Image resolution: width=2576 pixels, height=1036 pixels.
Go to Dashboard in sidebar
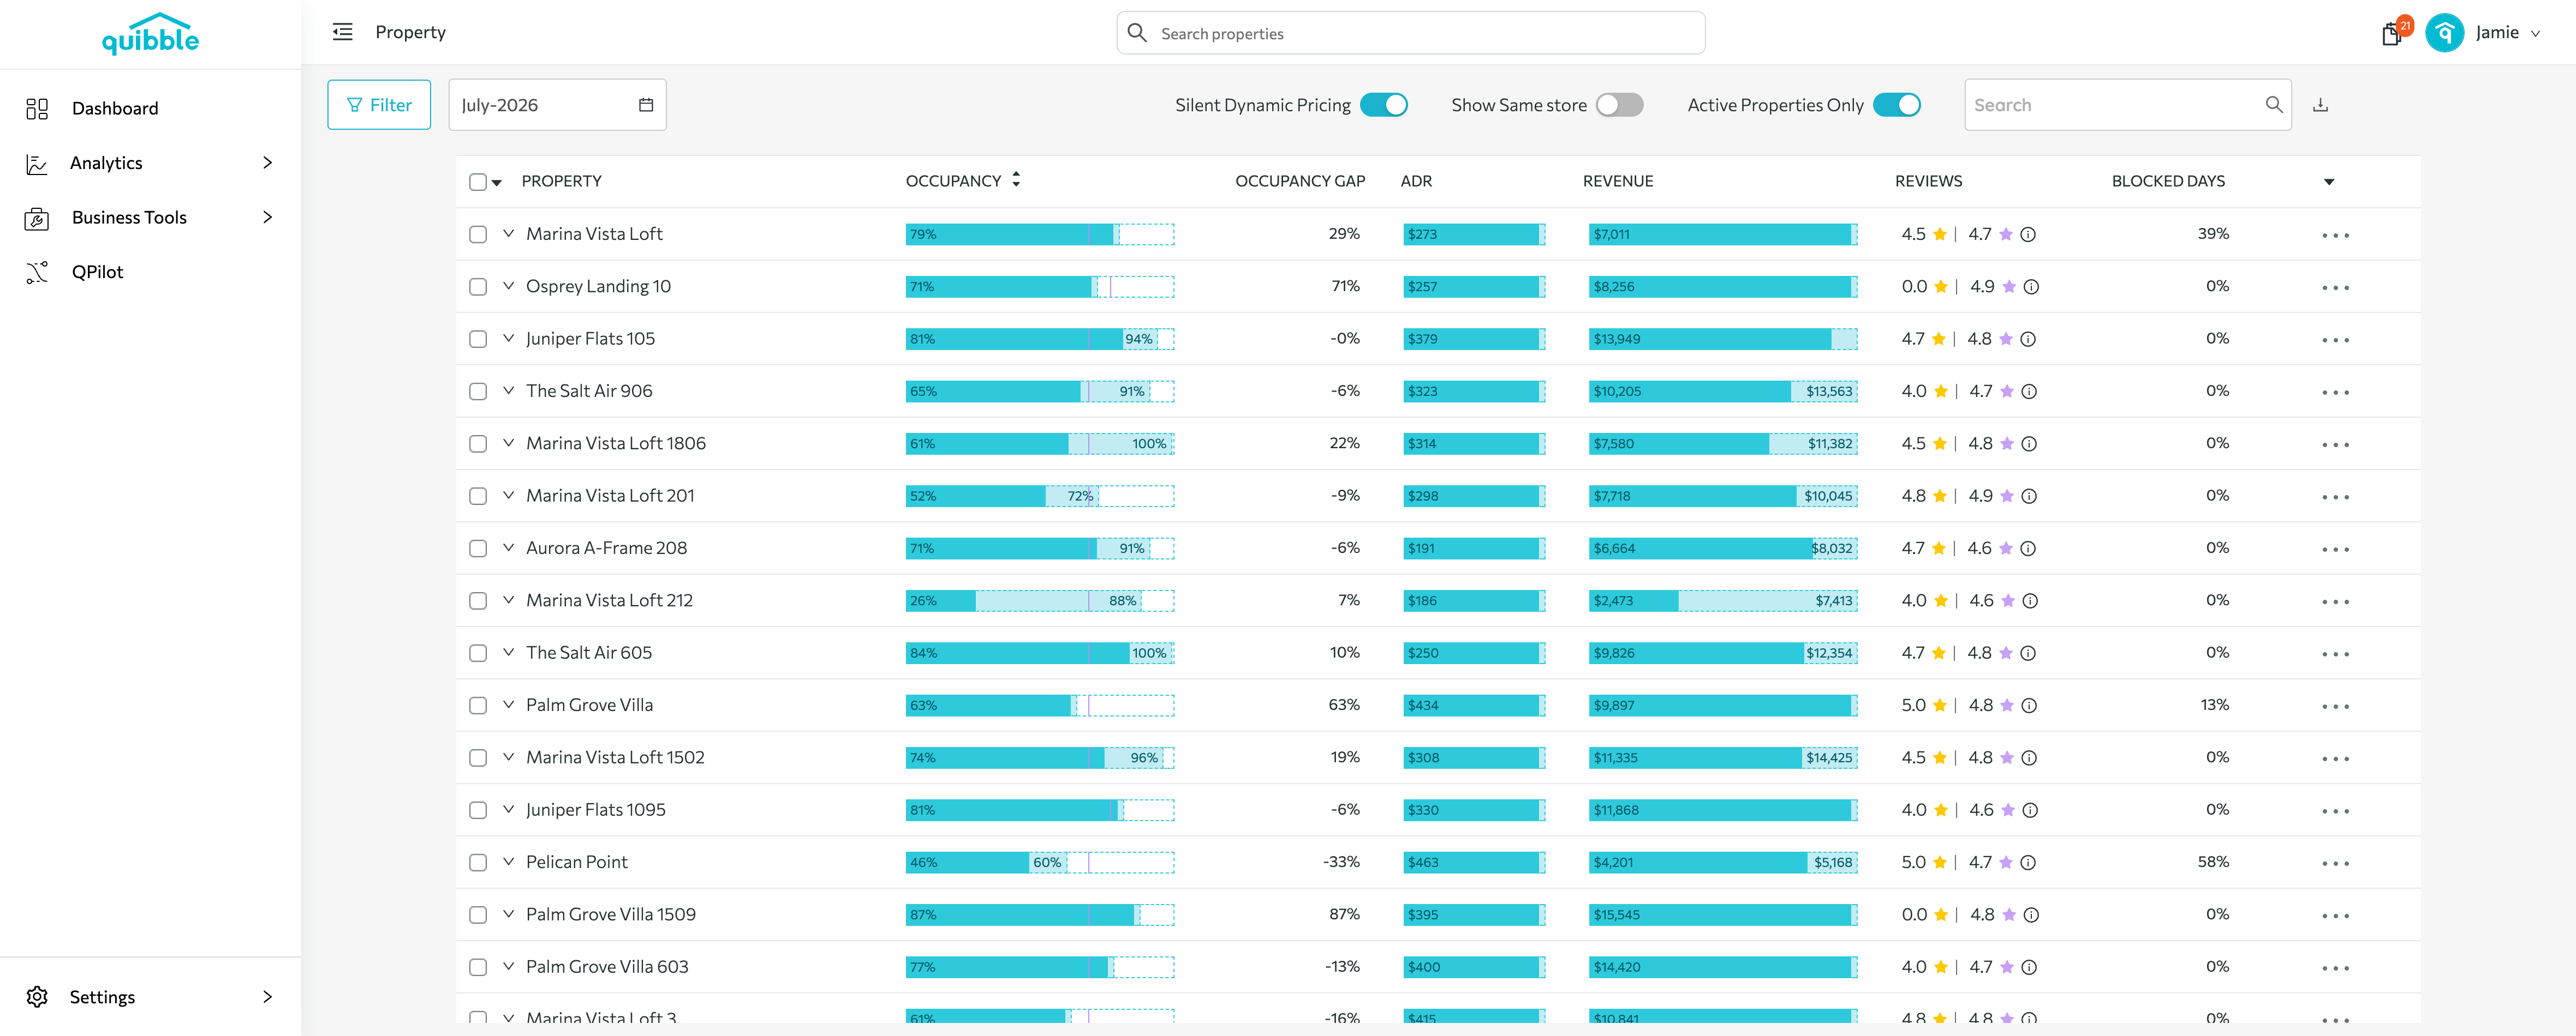click(115, 108)
